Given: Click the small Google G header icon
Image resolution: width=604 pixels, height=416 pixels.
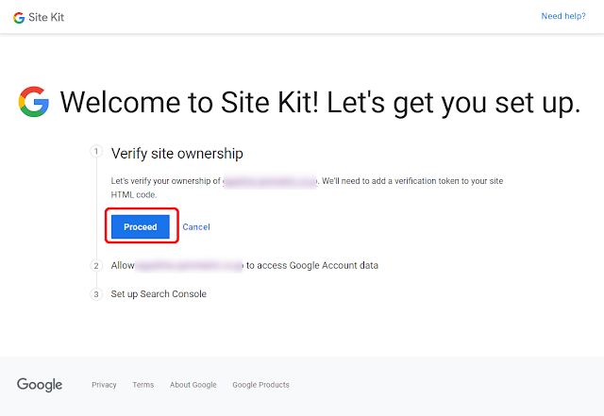Looking at the screenshot, I should tap(19, 17).
